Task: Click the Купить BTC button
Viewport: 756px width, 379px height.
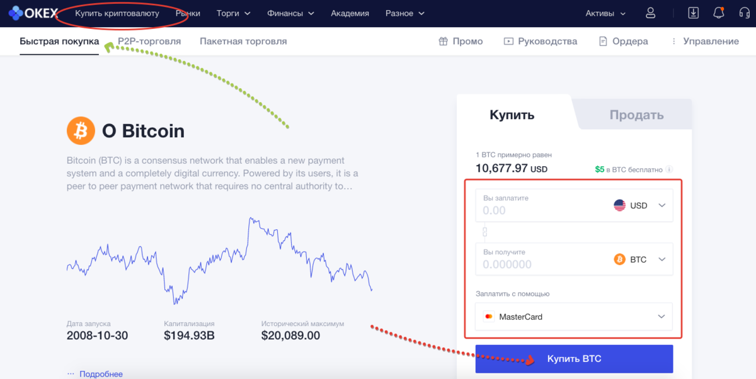Action: 574,358
